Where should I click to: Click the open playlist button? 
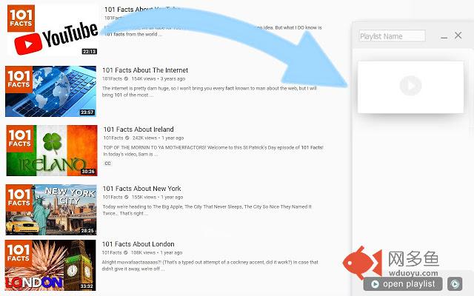click(x=403, y=284)
